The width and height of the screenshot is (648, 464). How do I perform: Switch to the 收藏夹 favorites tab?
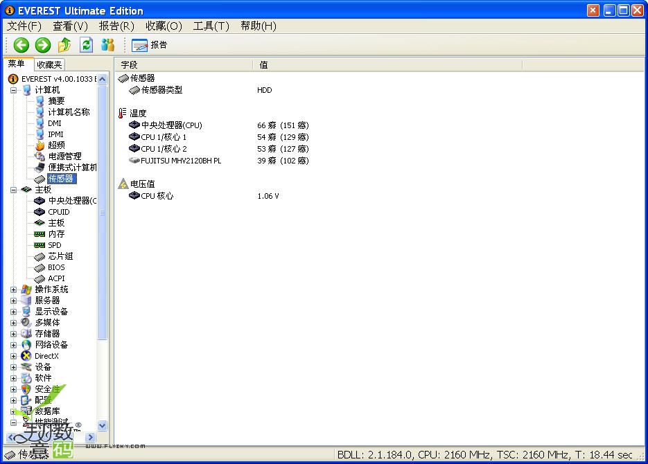pos(49,65)
